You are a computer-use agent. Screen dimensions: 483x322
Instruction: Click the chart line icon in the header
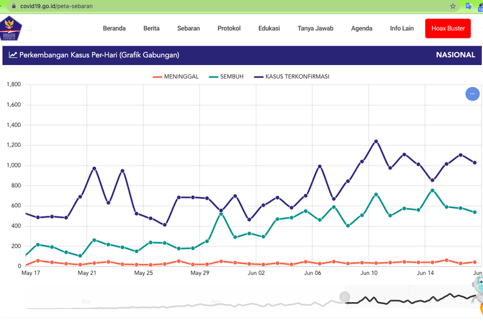(13, 55)
